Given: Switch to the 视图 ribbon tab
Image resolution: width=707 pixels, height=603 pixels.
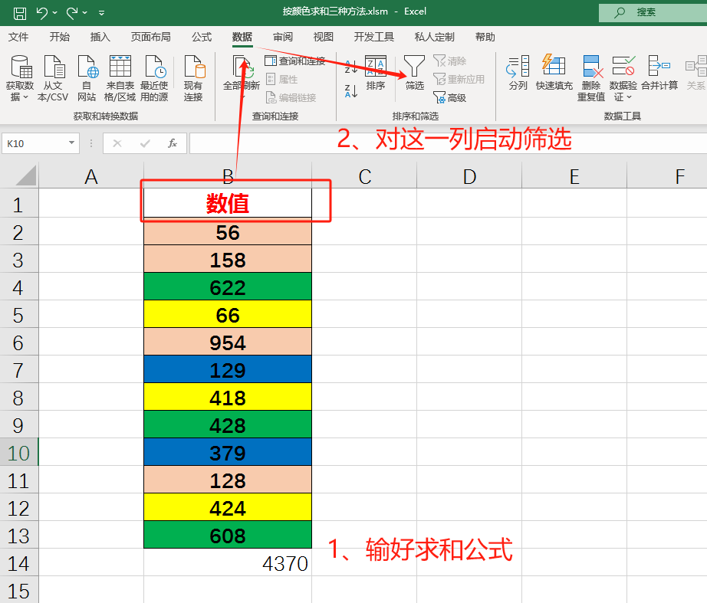Looking at the screenshot, I should (x=324, y=37).
